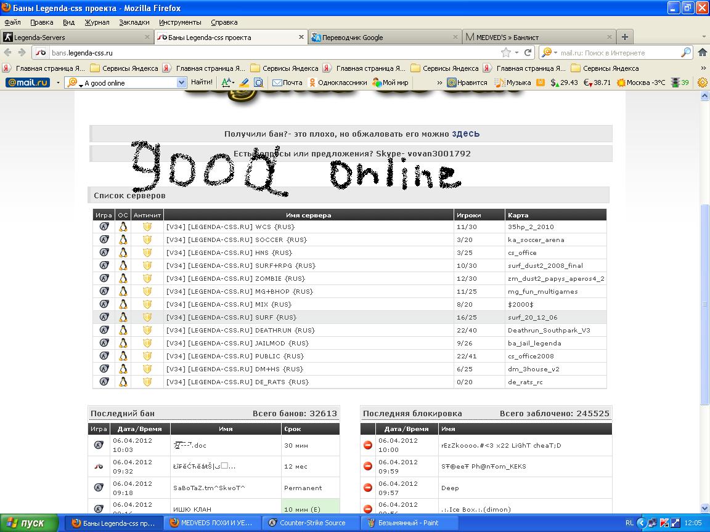Click the game icon next to SaBoTaZ.tm^SkwoT^ ban

(x=99, y=488)
